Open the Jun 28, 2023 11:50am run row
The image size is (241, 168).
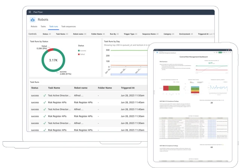tap(89, 95)
